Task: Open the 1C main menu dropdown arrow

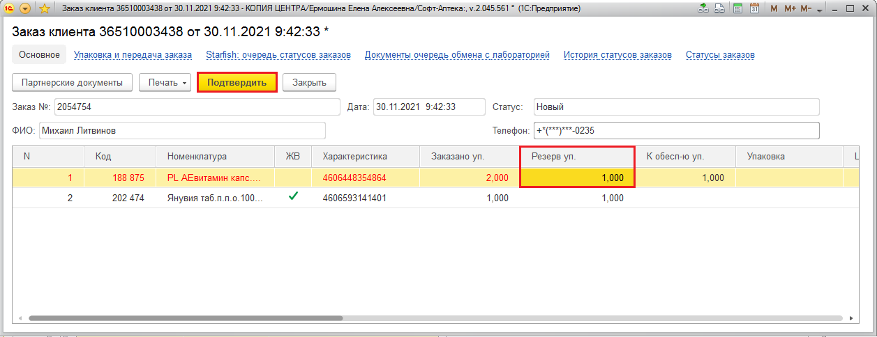Action: (x=26, y=9)
